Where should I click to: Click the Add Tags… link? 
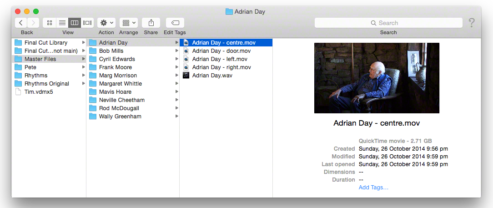tap(373, 188)
